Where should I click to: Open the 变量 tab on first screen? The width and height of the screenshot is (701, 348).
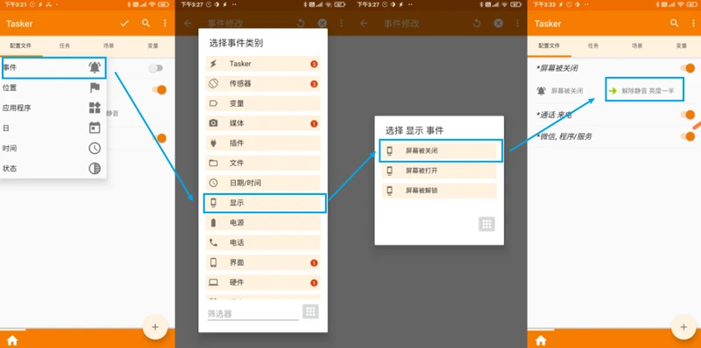click(152, 46)
